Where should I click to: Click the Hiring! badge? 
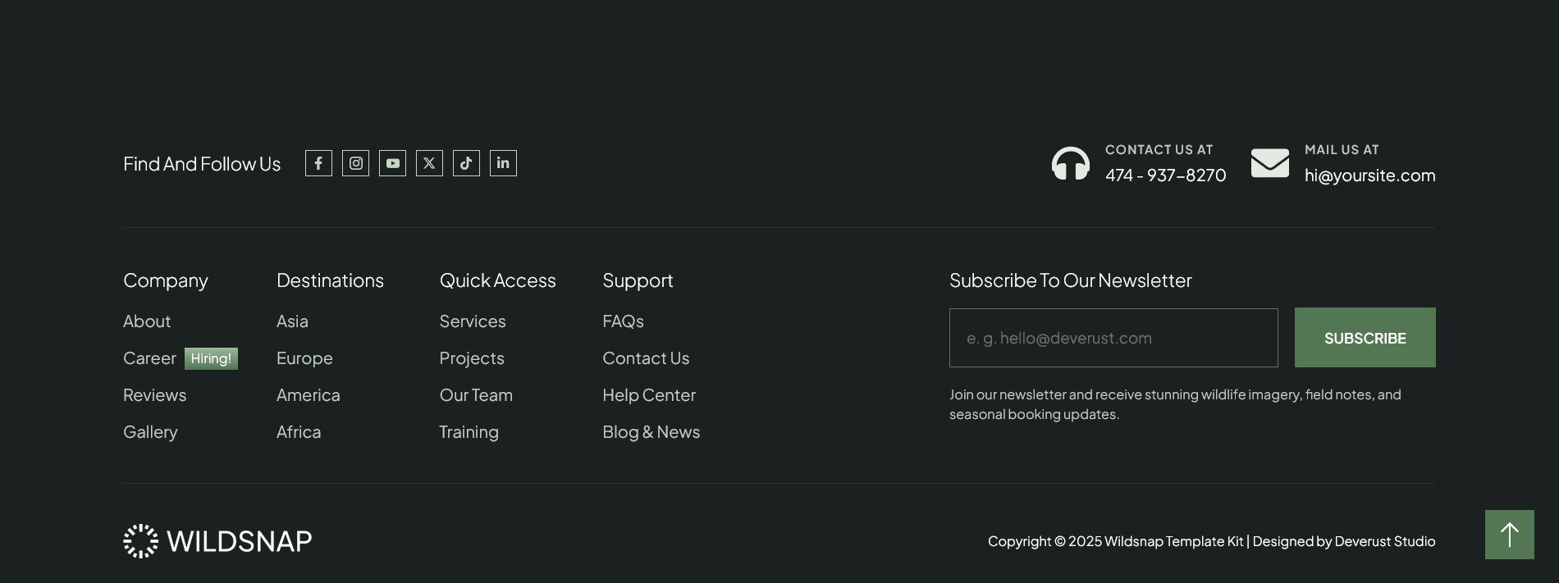coord(211,358)
